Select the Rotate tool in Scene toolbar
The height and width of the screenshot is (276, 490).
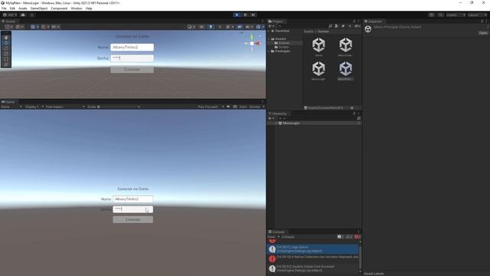click(x=6, y=48)
